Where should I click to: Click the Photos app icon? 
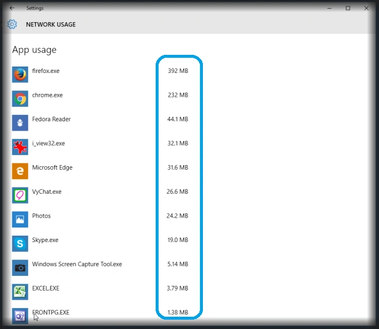tap(20, 219)
